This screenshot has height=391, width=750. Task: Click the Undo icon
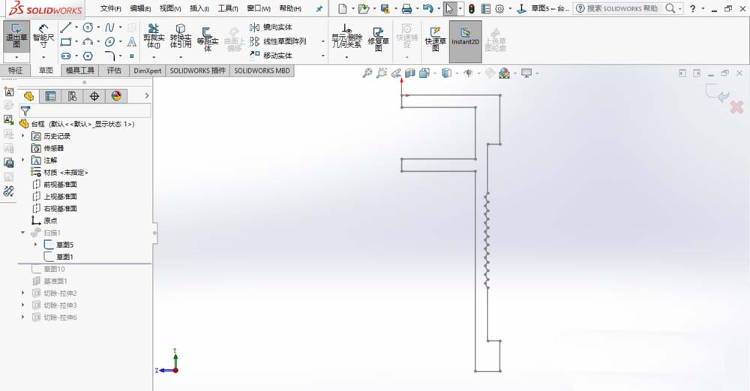pos(428,8)
